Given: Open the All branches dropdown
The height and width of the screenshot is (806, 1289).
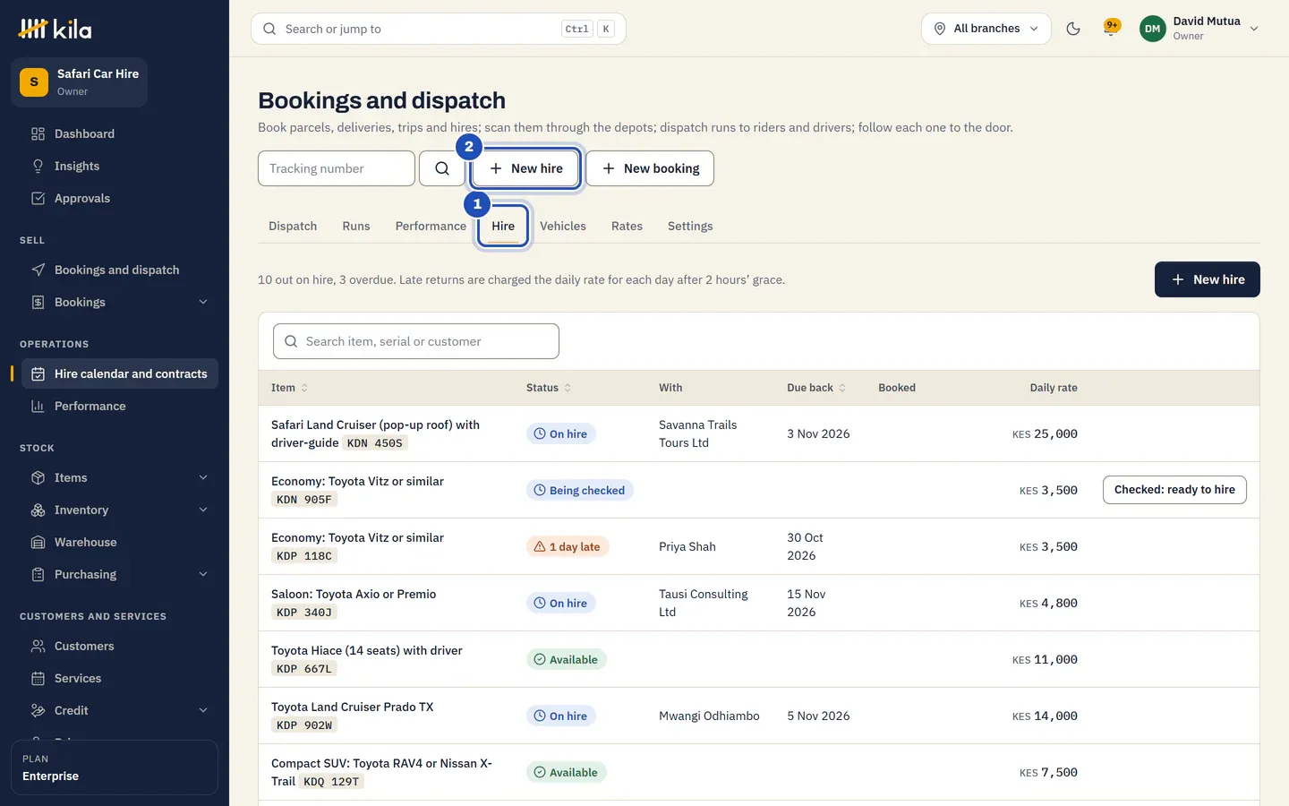Looking at the screenshot, I should pyautogui.click(x=986, y=29).
